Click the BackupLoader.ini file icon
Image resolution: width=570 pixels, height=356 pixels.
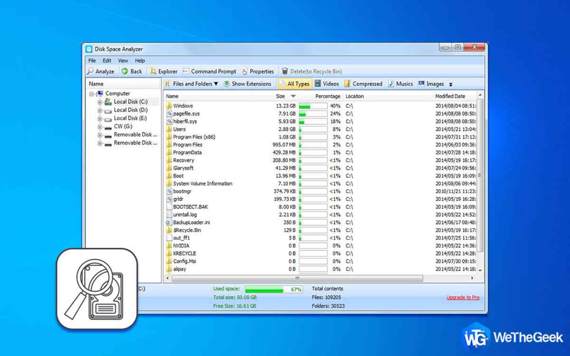click(169, 222)
